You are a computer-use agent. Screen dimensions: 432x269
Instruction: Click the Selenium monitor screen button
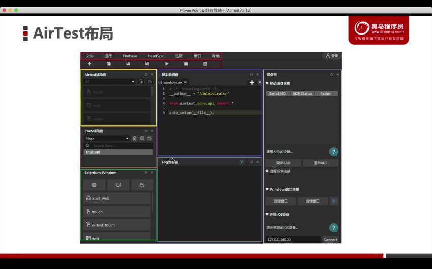click(x=118, y=185)
